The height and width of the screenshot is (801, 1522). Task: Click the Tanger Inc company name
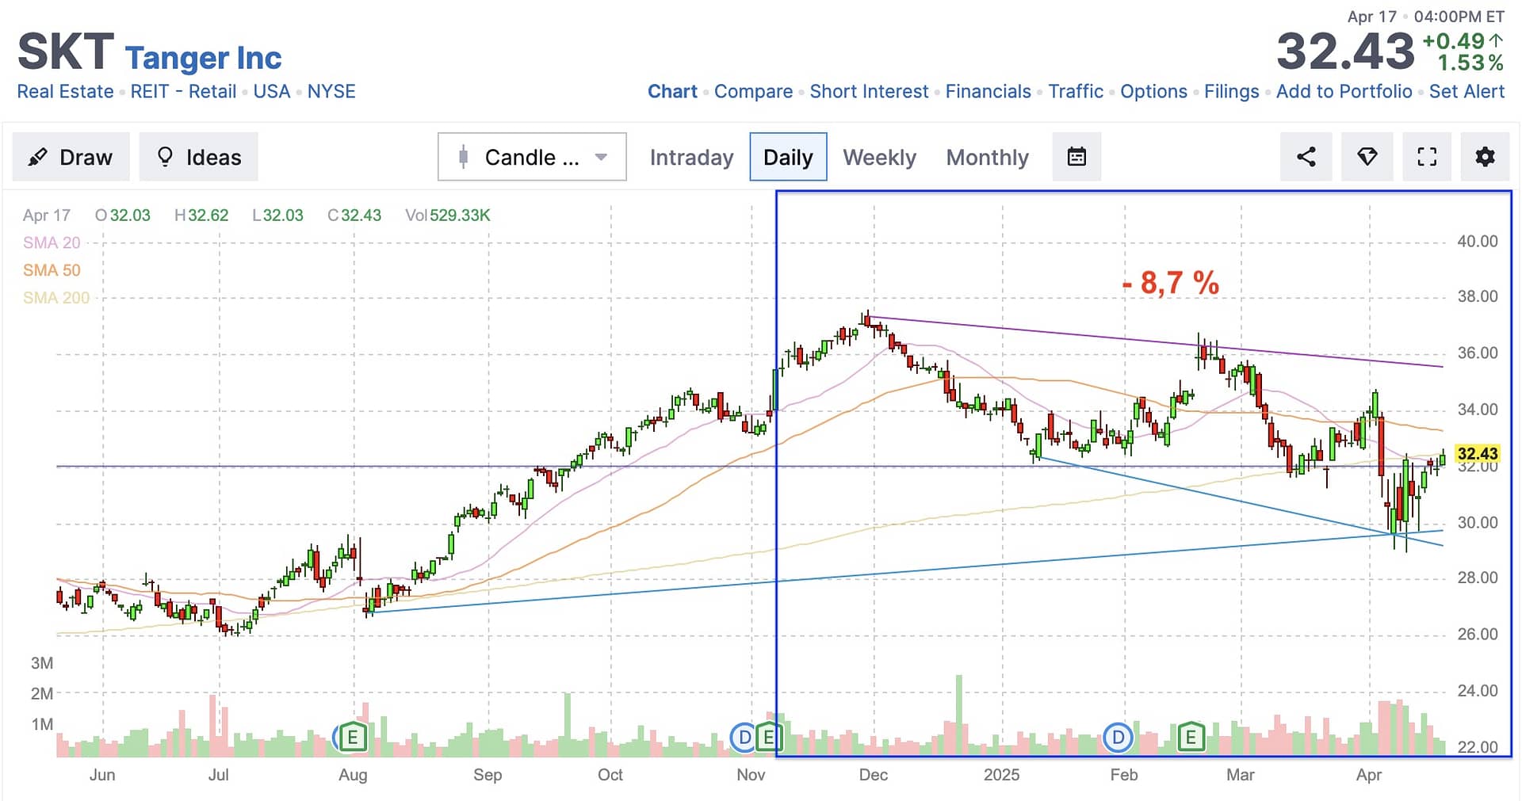[x=203, y=58]
